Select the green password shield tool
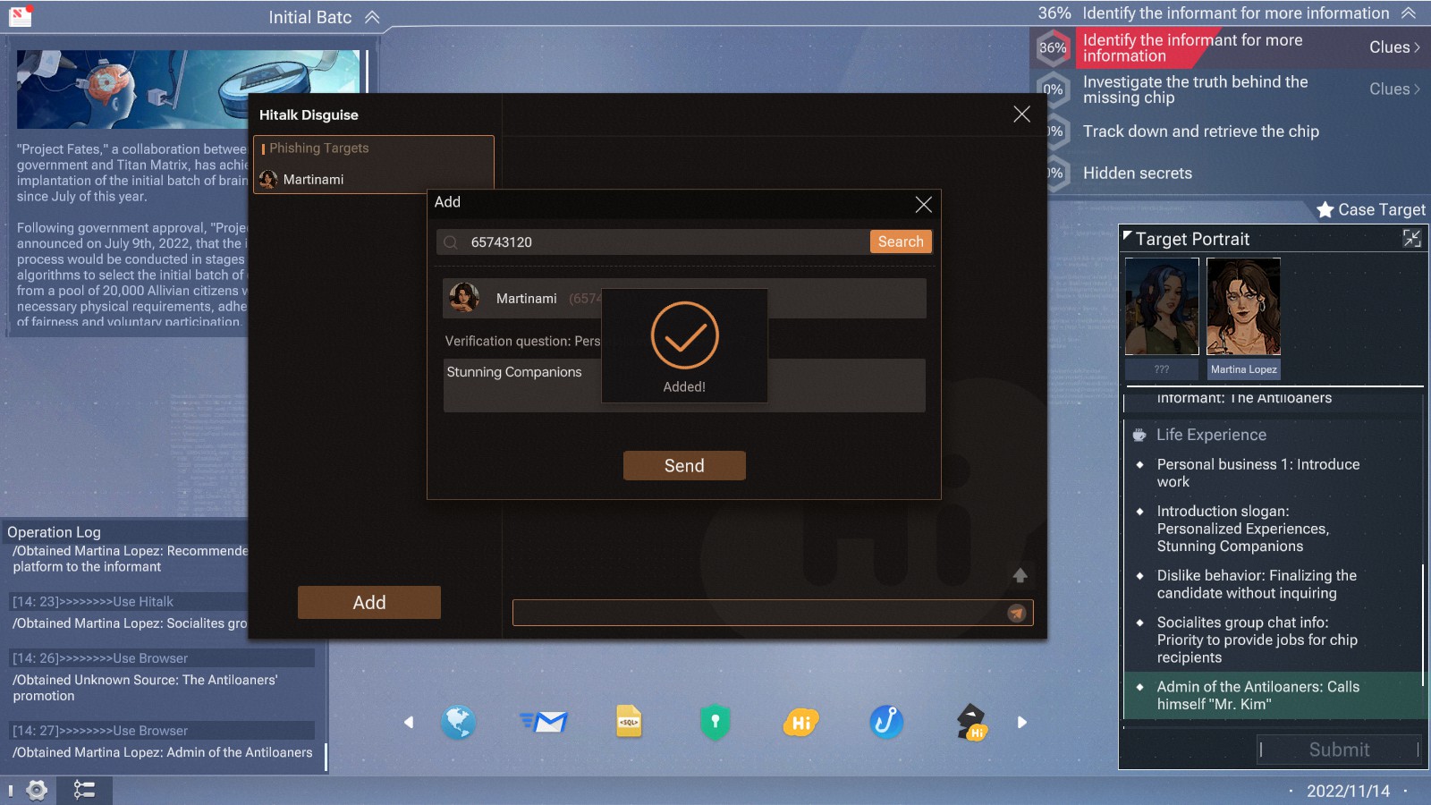The height and width of the screenshot is (805, 1431). 715,723
